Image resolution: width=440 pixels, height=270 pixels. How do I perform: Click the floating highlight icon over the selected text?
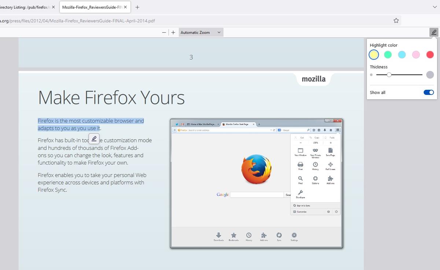tap(94, 138)
